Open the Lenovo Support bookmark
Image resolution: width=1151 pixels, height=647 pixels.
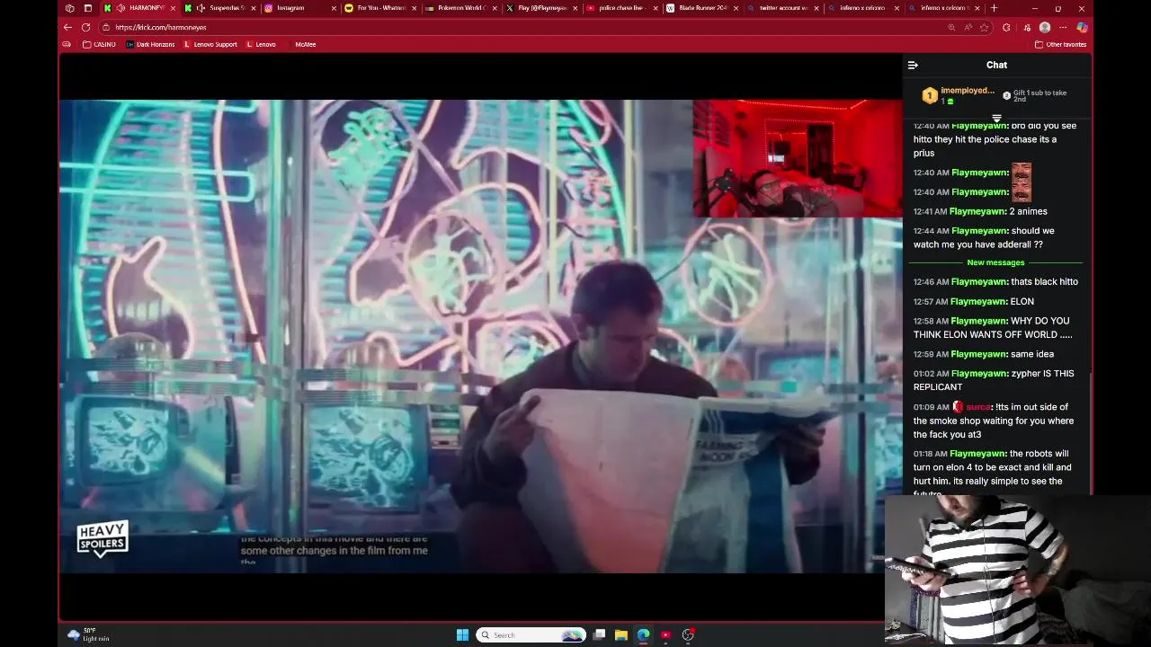210,44
